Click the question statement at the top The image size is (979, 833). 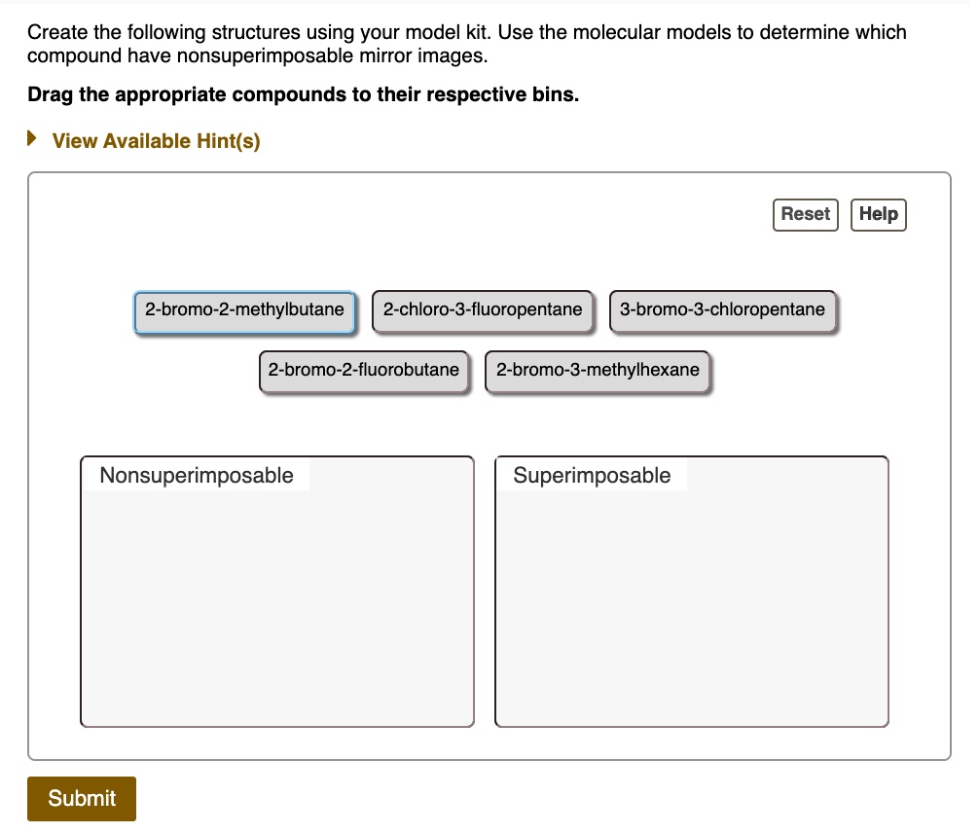(467, 43)
